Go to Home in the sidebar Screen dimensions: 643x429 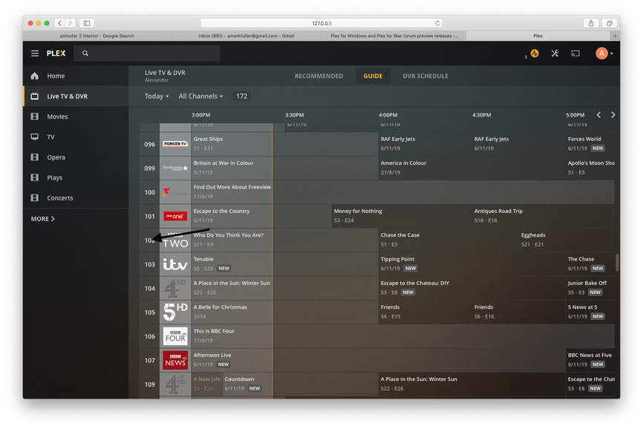point(76,76)
